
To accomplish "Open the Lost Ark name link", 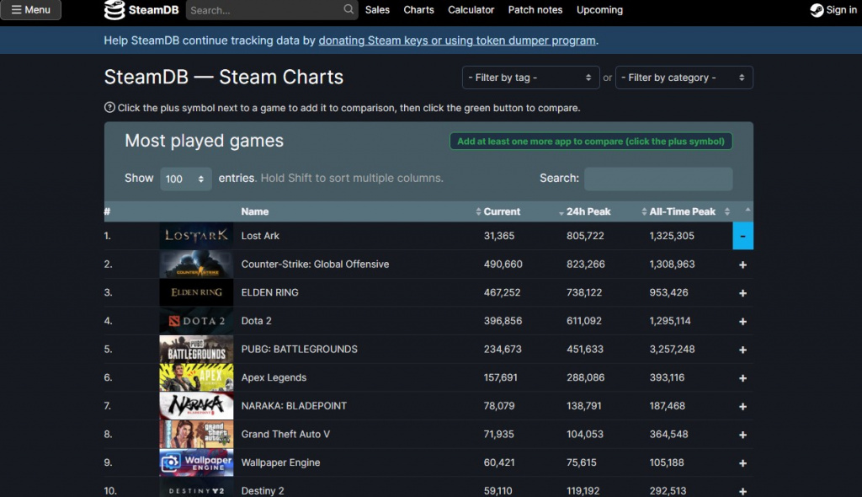I will (260, 236).
